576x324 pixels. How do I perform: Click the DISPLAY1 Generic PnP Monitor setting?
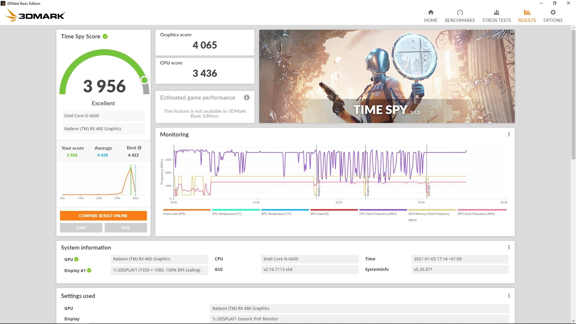point(359,319)
